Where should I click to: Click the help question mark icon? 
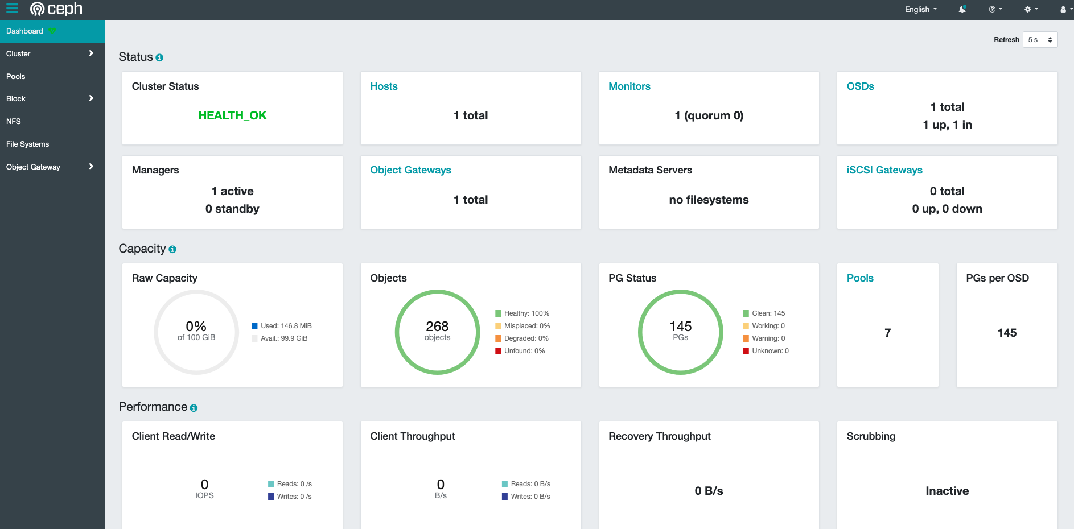pyautogui.click(x=995, y=9)
